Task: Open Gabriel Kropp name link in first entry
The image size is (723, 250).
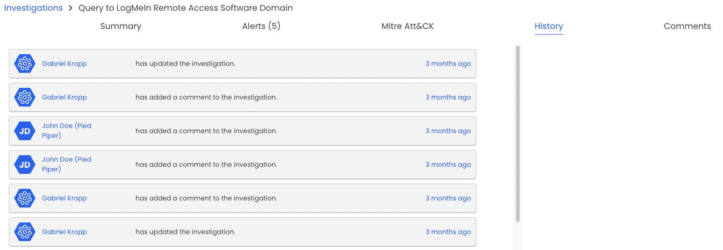Action: point(64,64)
